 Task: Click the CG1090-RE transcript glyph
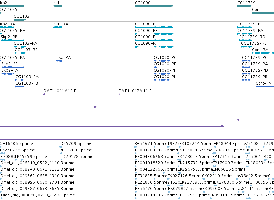(x=154, y=34)
